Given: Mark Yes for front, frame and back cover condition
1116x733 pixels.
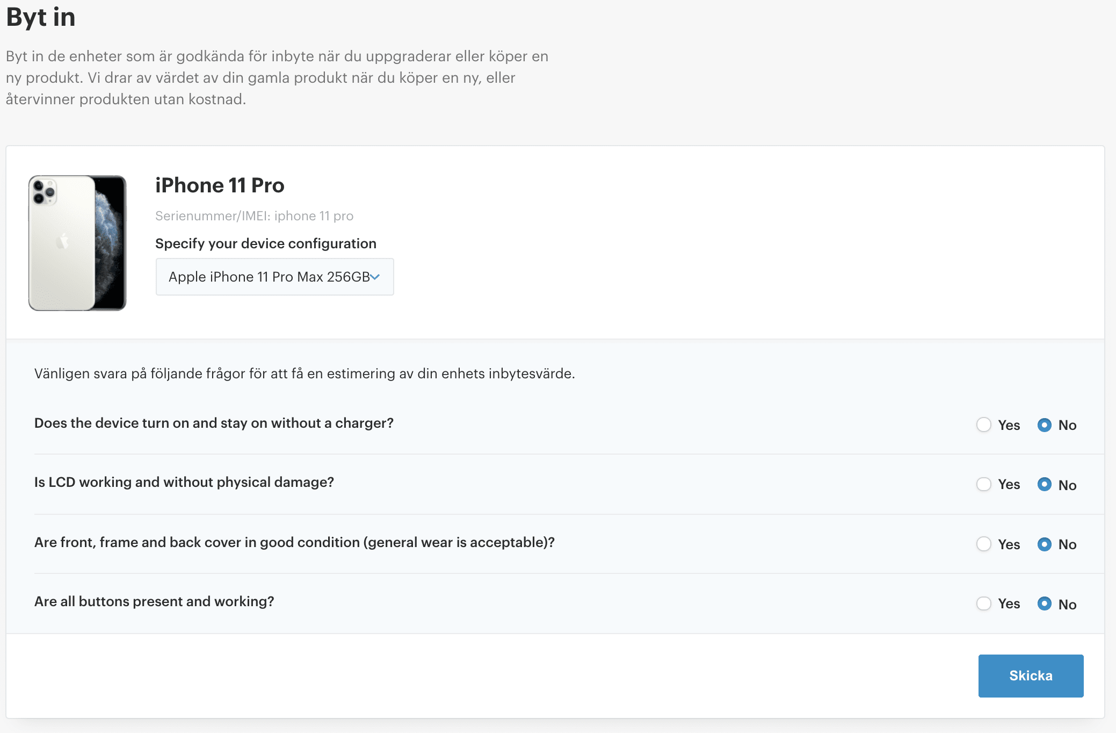Looking at the screenshot, I should 983,544.
